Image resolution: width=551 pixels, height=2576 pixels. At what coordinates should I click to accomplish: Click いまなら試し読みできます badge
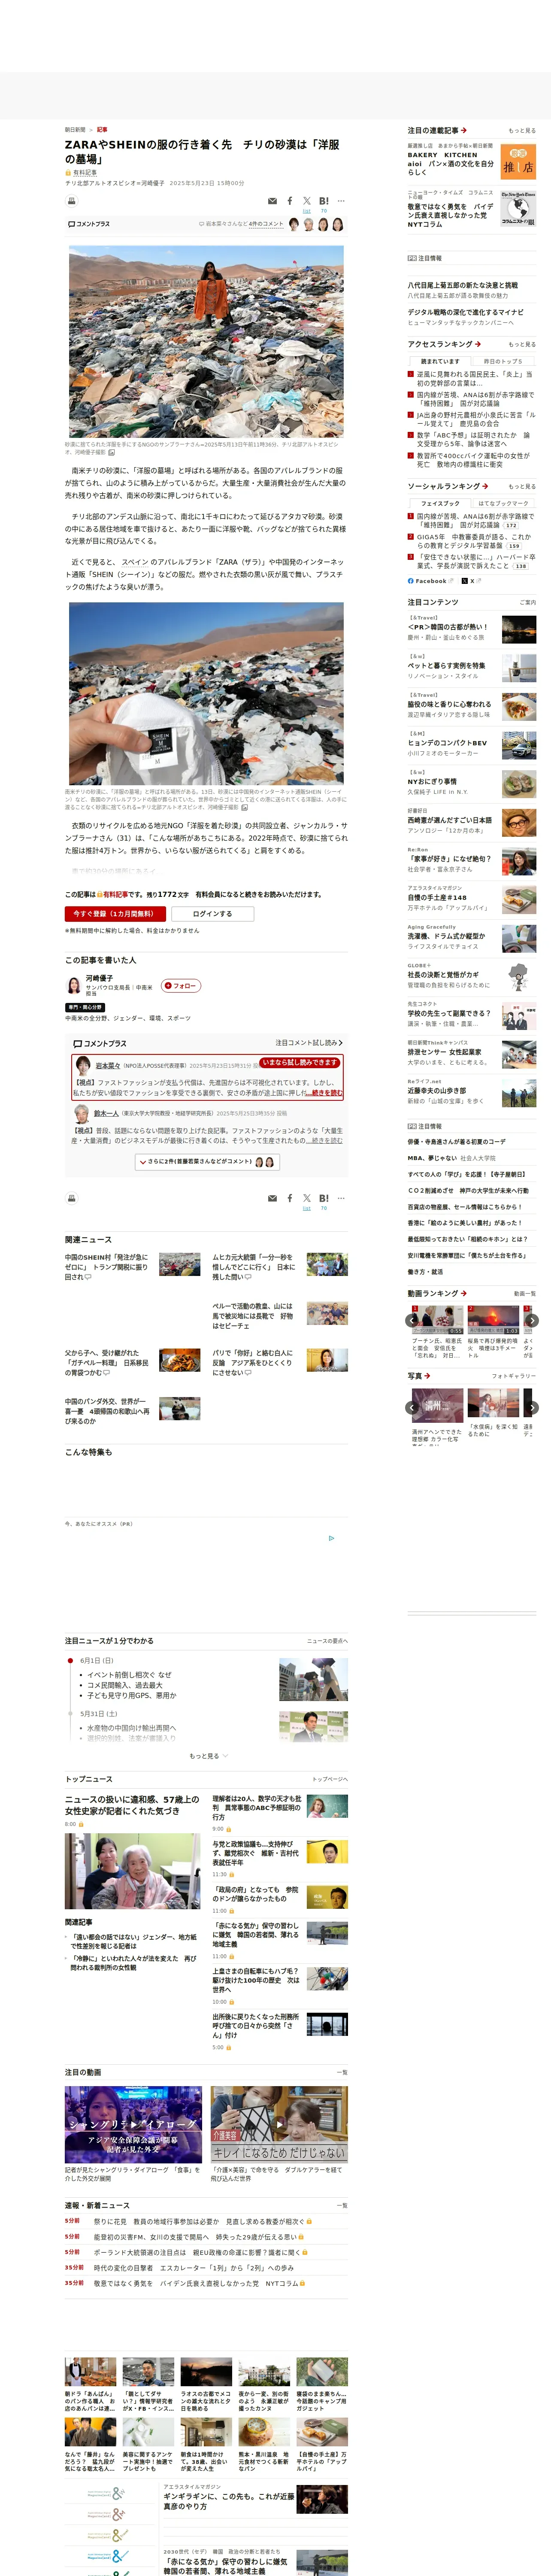coord(300,1063)
